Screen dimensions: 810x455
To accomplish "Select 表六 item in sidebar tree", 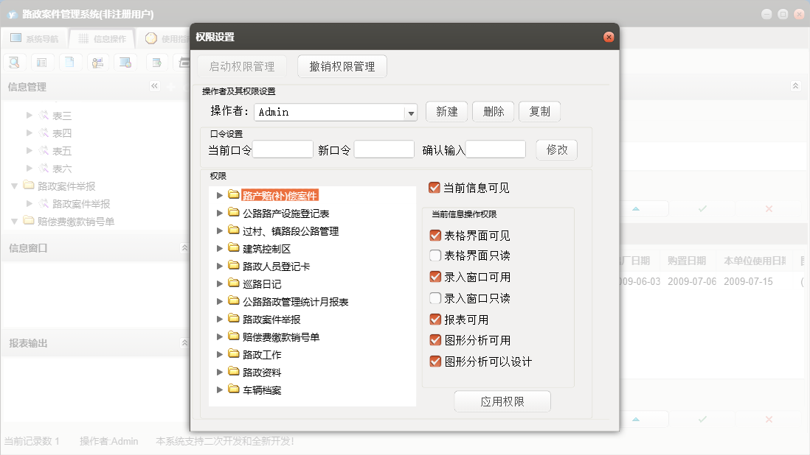I will [x=62, y=169].
